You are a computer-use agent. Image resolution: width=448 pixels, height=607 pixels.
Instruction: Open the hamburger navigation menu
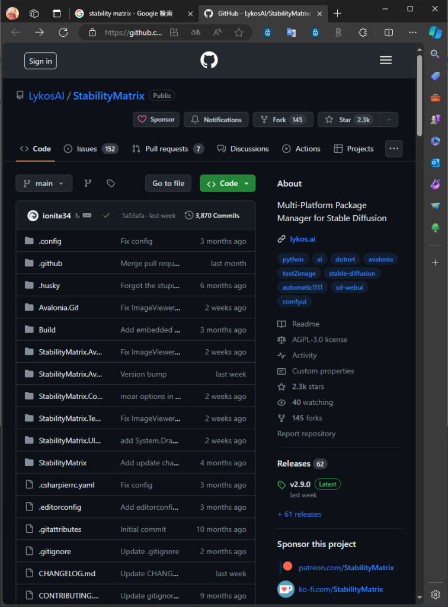click(385, 60)
